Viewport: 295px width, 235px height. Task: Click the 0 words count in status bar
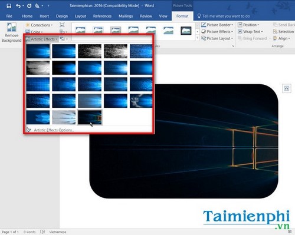pos(29,232)
